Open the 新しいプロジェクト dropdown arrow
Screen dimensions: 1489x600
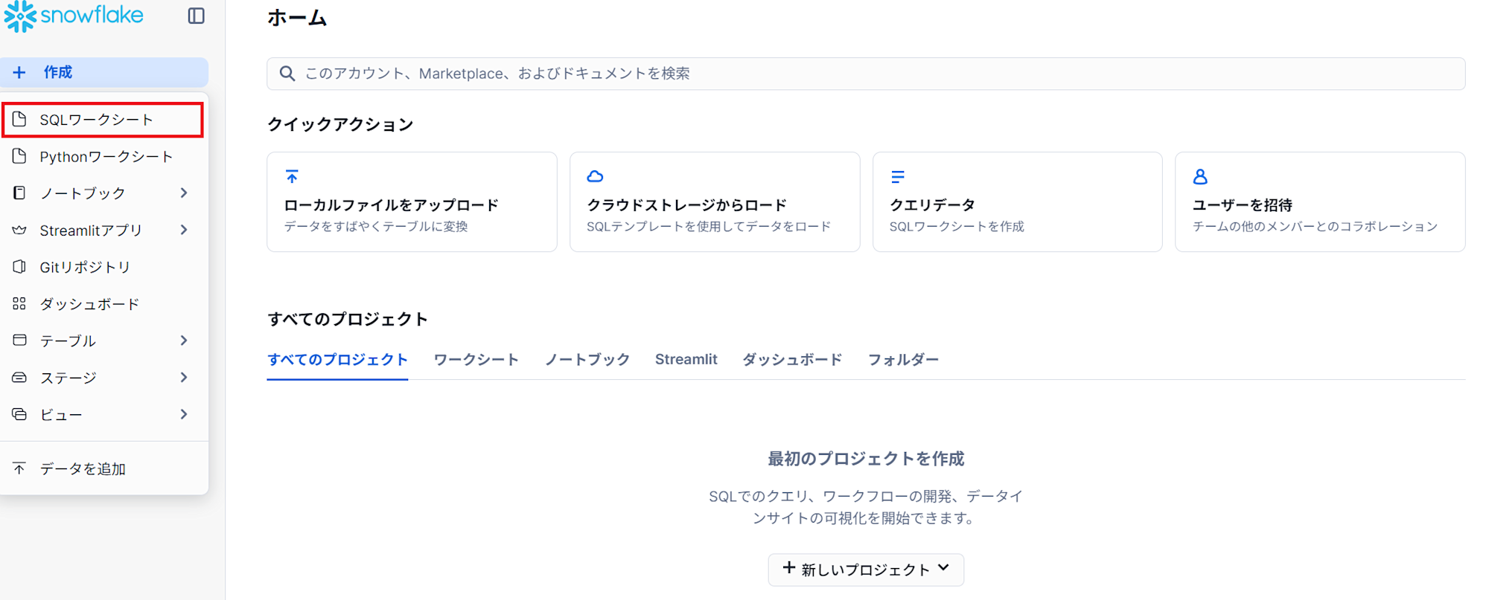(x=944, y=568)
